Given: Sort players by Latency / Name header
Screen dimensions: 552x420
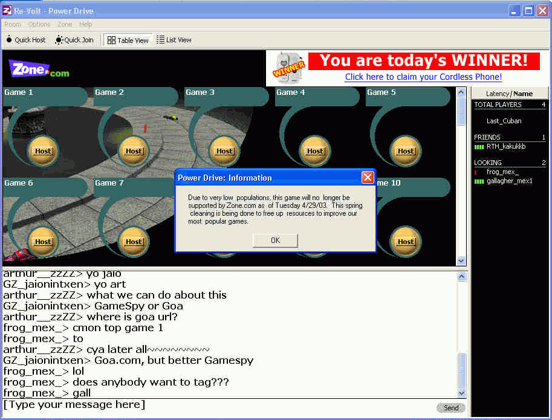Looking at the screenshot, I should 510,94.
